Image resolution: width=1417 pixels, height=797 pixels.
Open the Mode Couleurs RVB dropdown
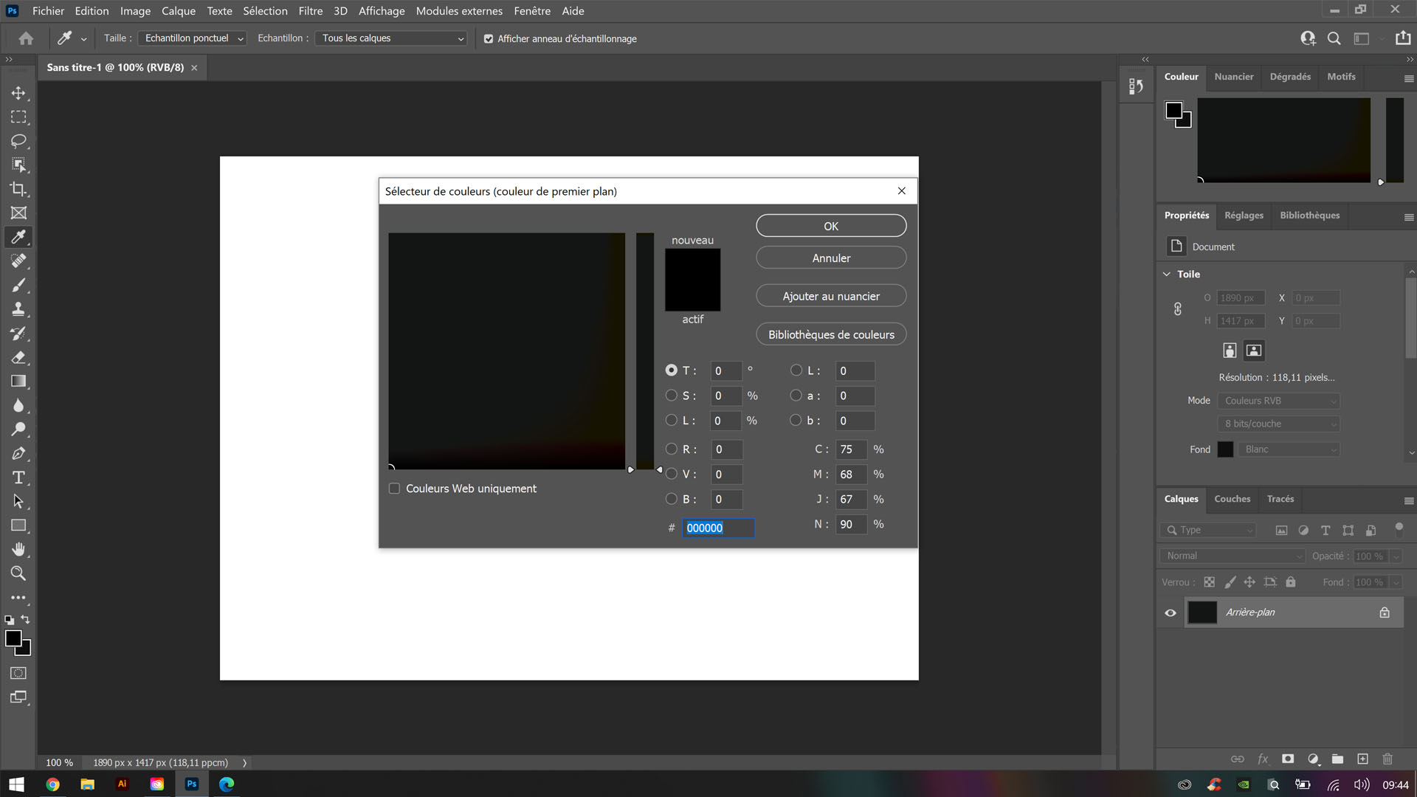[1278, 401]
